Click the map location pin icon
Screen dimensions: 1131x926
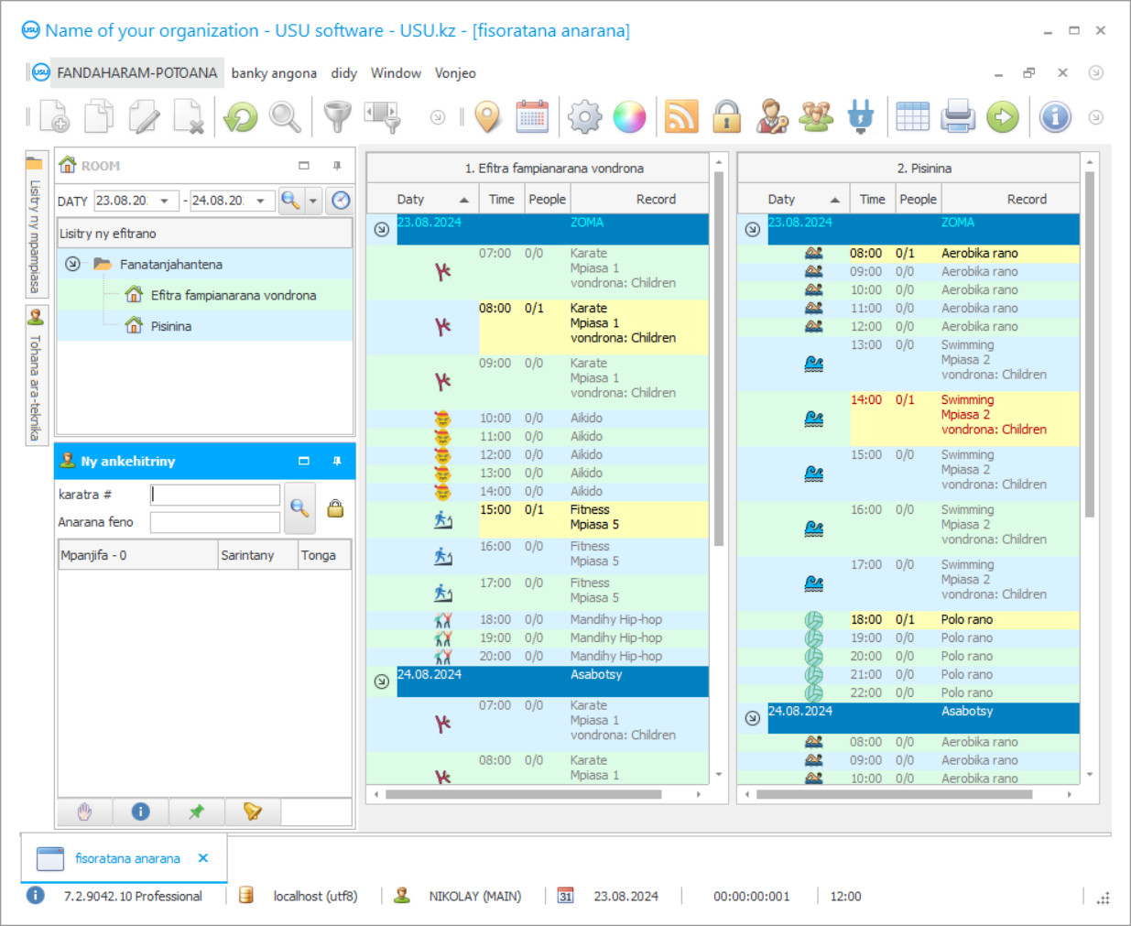click(x=488, y=117)
